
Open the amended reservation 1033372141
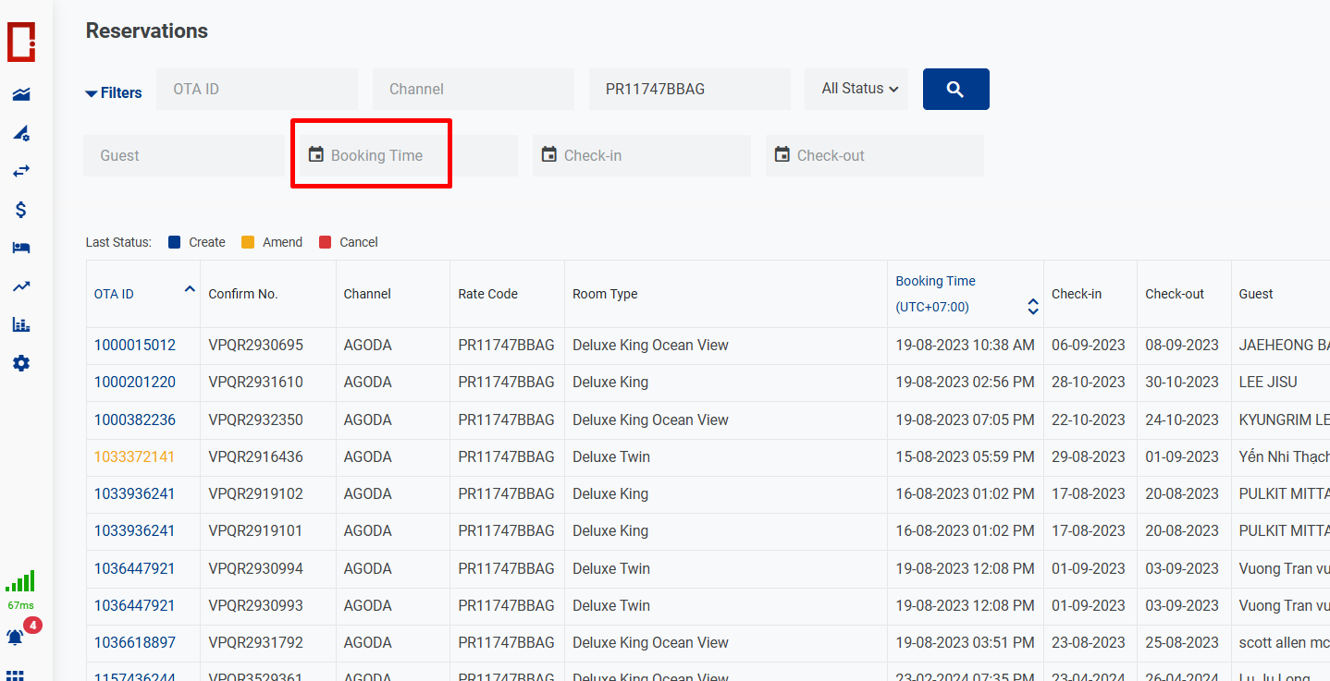[135, 456]
